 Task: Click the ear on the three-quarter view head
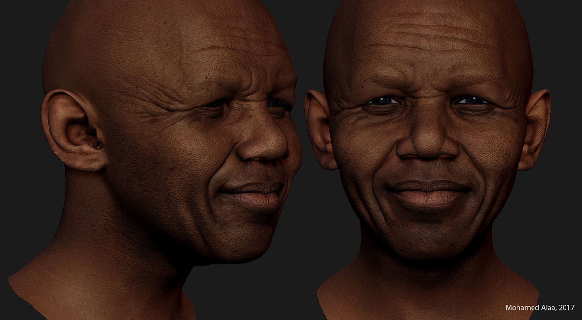coord(73,130)
